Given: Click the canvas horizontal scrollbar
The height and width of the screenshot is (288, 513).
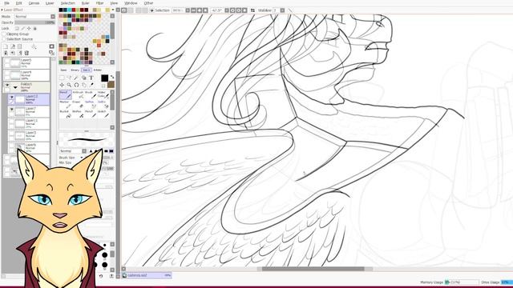Looking at the screenshot, I should [313, 269].
